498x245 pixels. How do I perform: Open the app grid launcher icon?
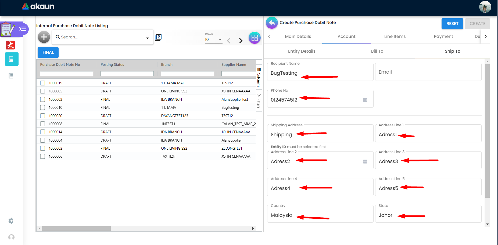254,38
